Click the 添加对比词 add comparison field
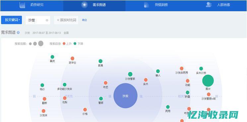Image resolution: width=247 pixels, height=122 pixels. [66, 20]
